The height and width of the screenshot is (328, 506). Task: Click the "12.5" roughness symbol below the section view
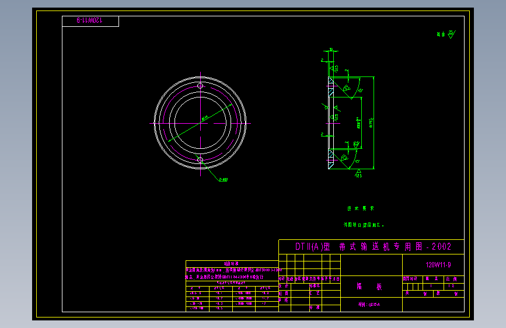[x=358, y=173]
